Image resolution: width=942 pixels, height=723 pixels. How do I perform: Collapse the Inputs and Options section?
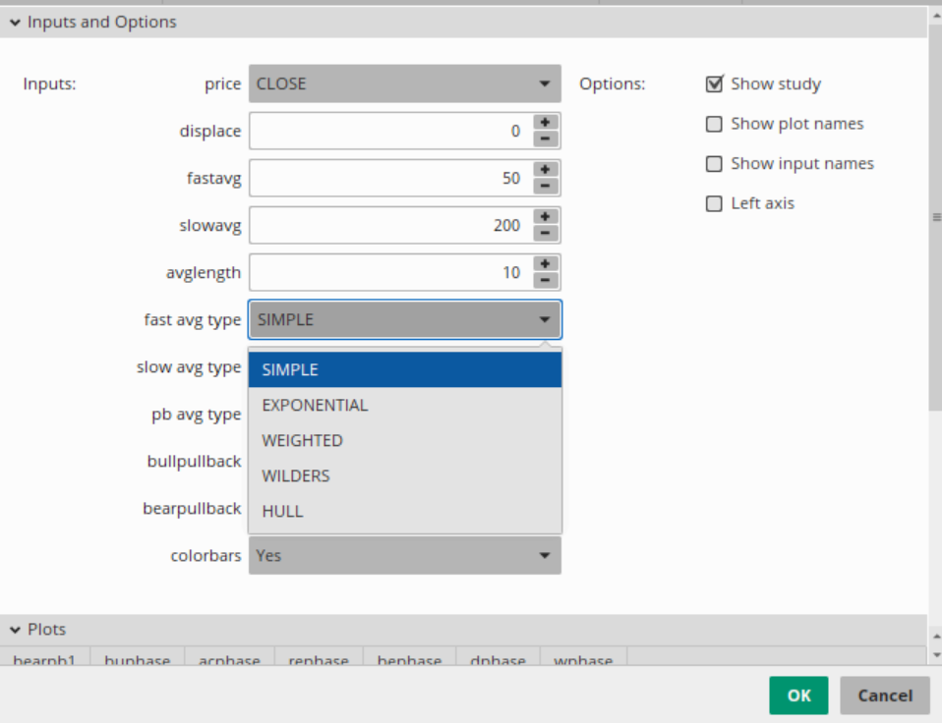tap(16, 22)
